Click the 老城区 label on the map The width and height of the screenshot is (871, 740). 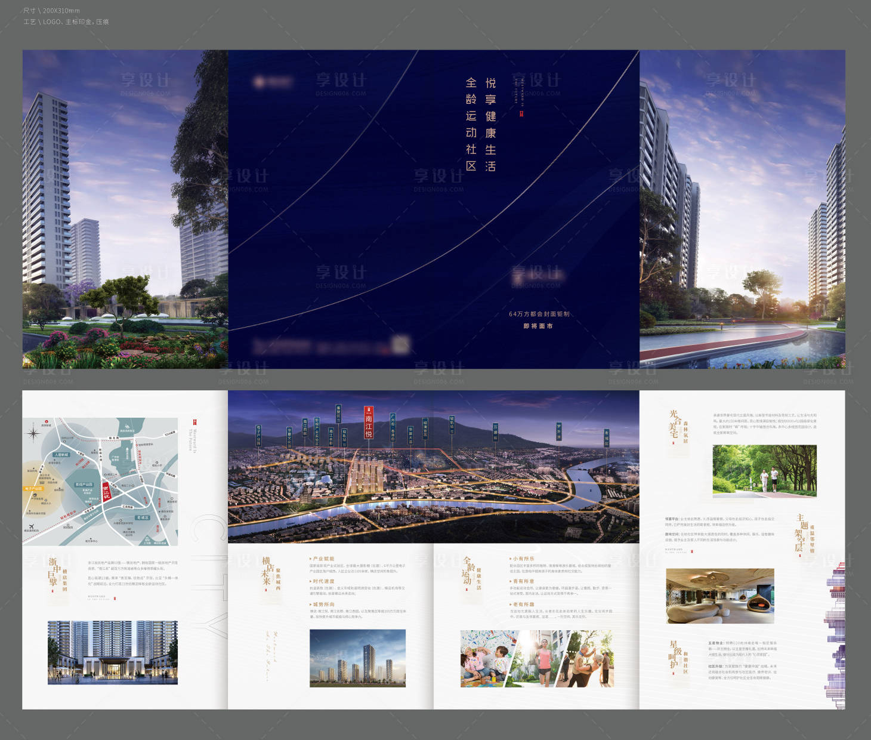coord(143,518)
